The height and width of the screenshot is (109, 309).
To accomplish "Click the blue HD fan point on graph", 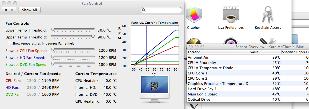I will [x=146, y=54].
